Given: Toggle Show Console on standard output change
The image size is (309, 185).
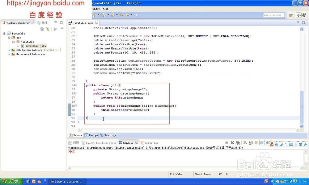Looking at the screenshot, I should click(x=262, y=143).
